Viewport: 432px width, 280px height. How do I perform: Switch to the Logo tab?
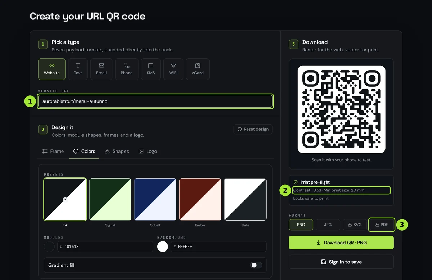click(x=148, y=151)
